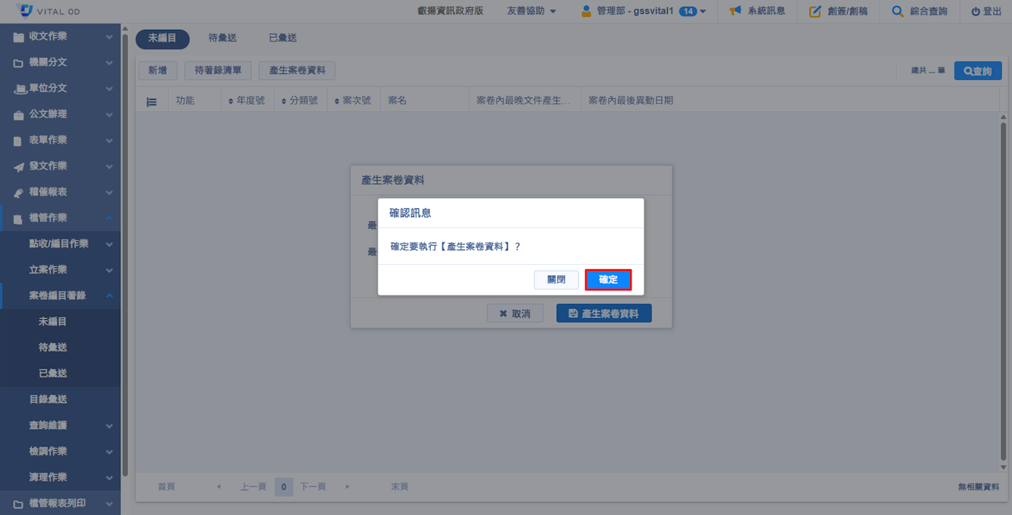Open 綜合查詢 magnifier icon

click(x=897, y=11)
